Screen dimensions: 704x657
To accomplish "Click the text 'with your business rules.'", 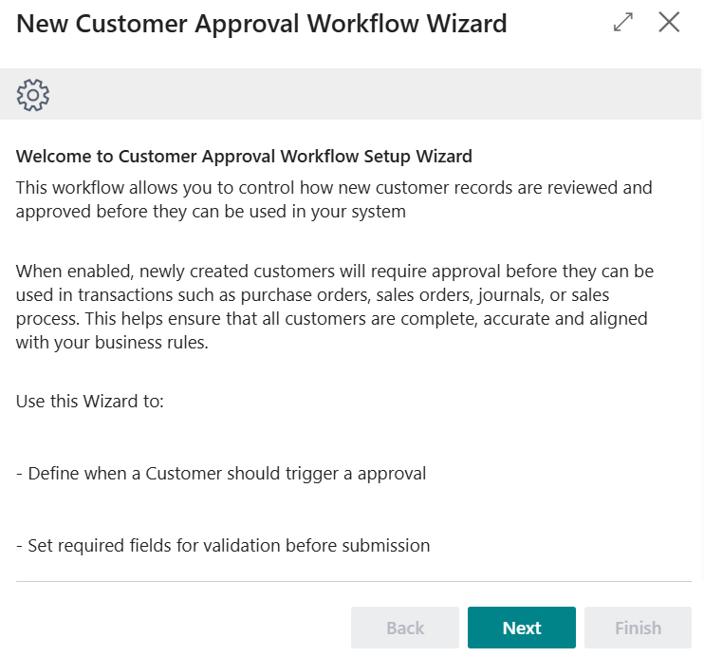I will [x=112, y=343].
